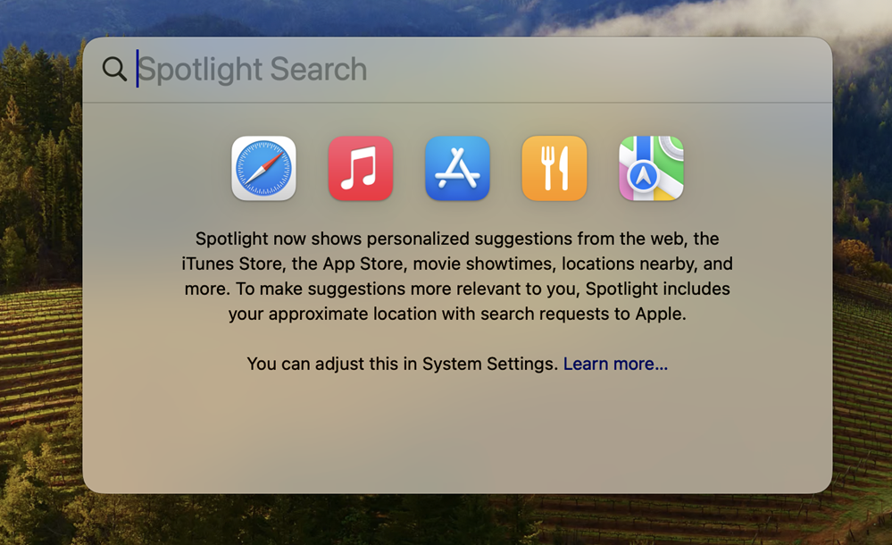Click the magnifying glass search icon
The image size is (892, 545).
pos(114,69)
